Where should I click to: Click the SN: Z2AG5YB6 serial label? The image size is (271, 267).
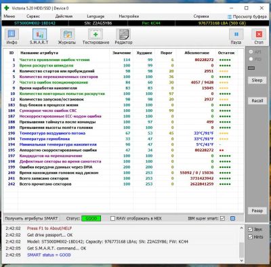(98, 23)
